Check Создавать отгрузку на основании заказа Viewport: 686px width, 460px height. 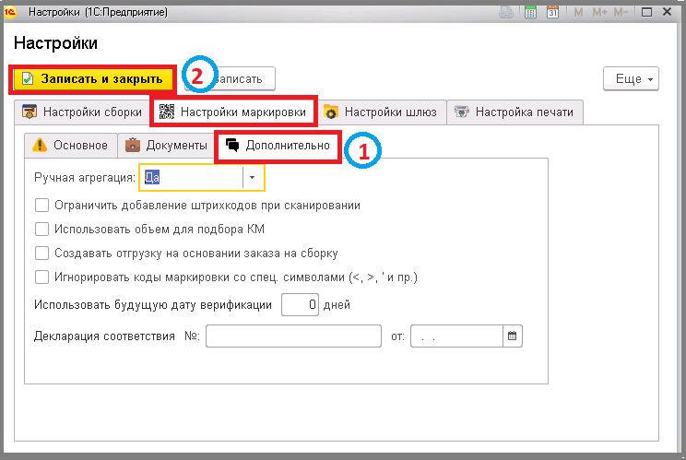tap(42, 254)
